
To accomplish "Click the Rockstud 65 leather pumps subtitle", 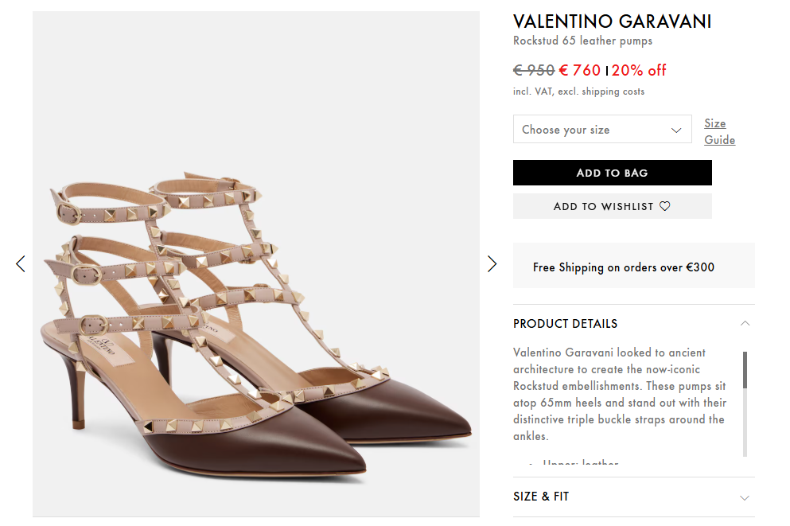I will pos(582,41).
